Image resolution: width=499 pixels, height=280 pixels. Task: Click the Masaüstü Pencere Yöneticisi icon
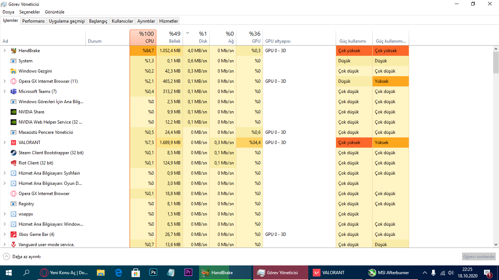14,132
